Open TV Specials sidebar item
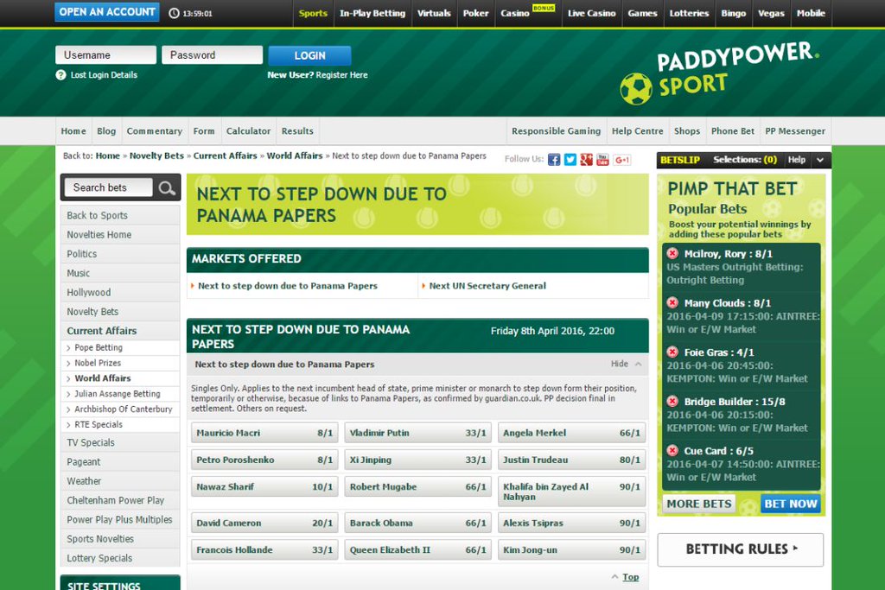The height and width of the screenshot is (590, 885). point(120,443)
